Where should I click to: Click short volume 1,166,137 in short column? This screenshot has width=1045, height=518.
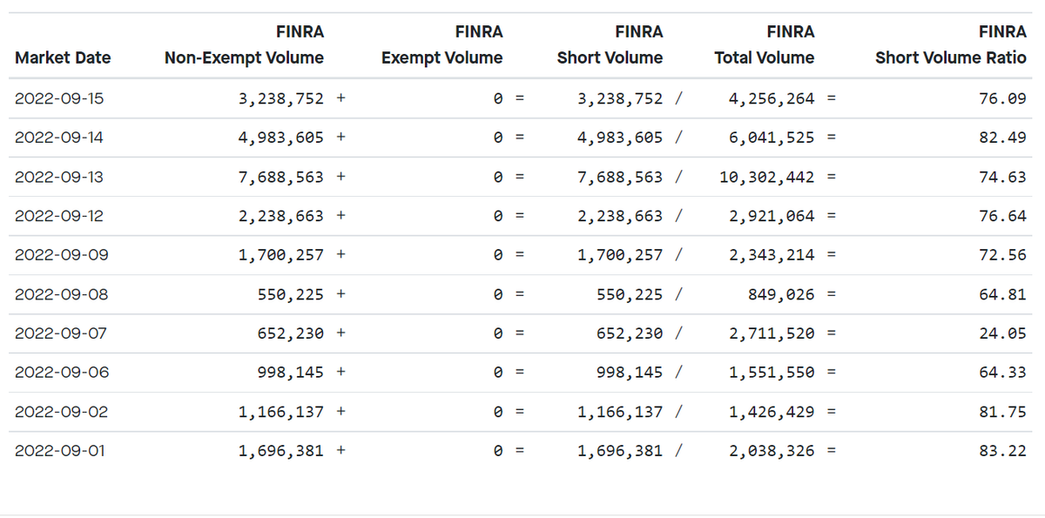pyautogui.click(x=620, y=412)
